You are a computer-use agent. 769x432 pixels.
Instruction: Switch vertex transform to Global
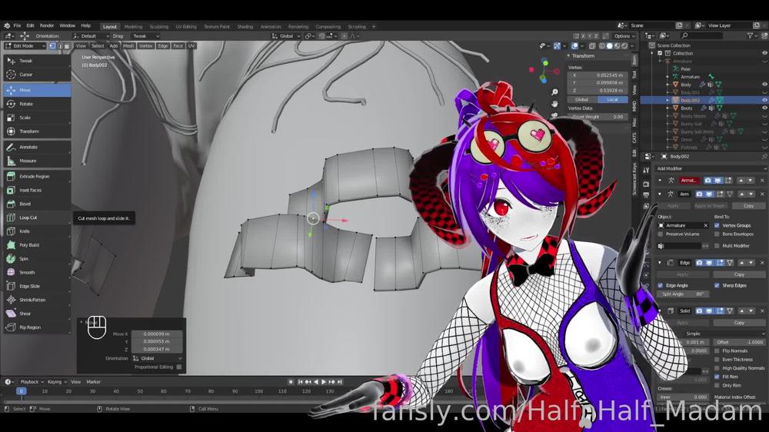tap(583, 99)
